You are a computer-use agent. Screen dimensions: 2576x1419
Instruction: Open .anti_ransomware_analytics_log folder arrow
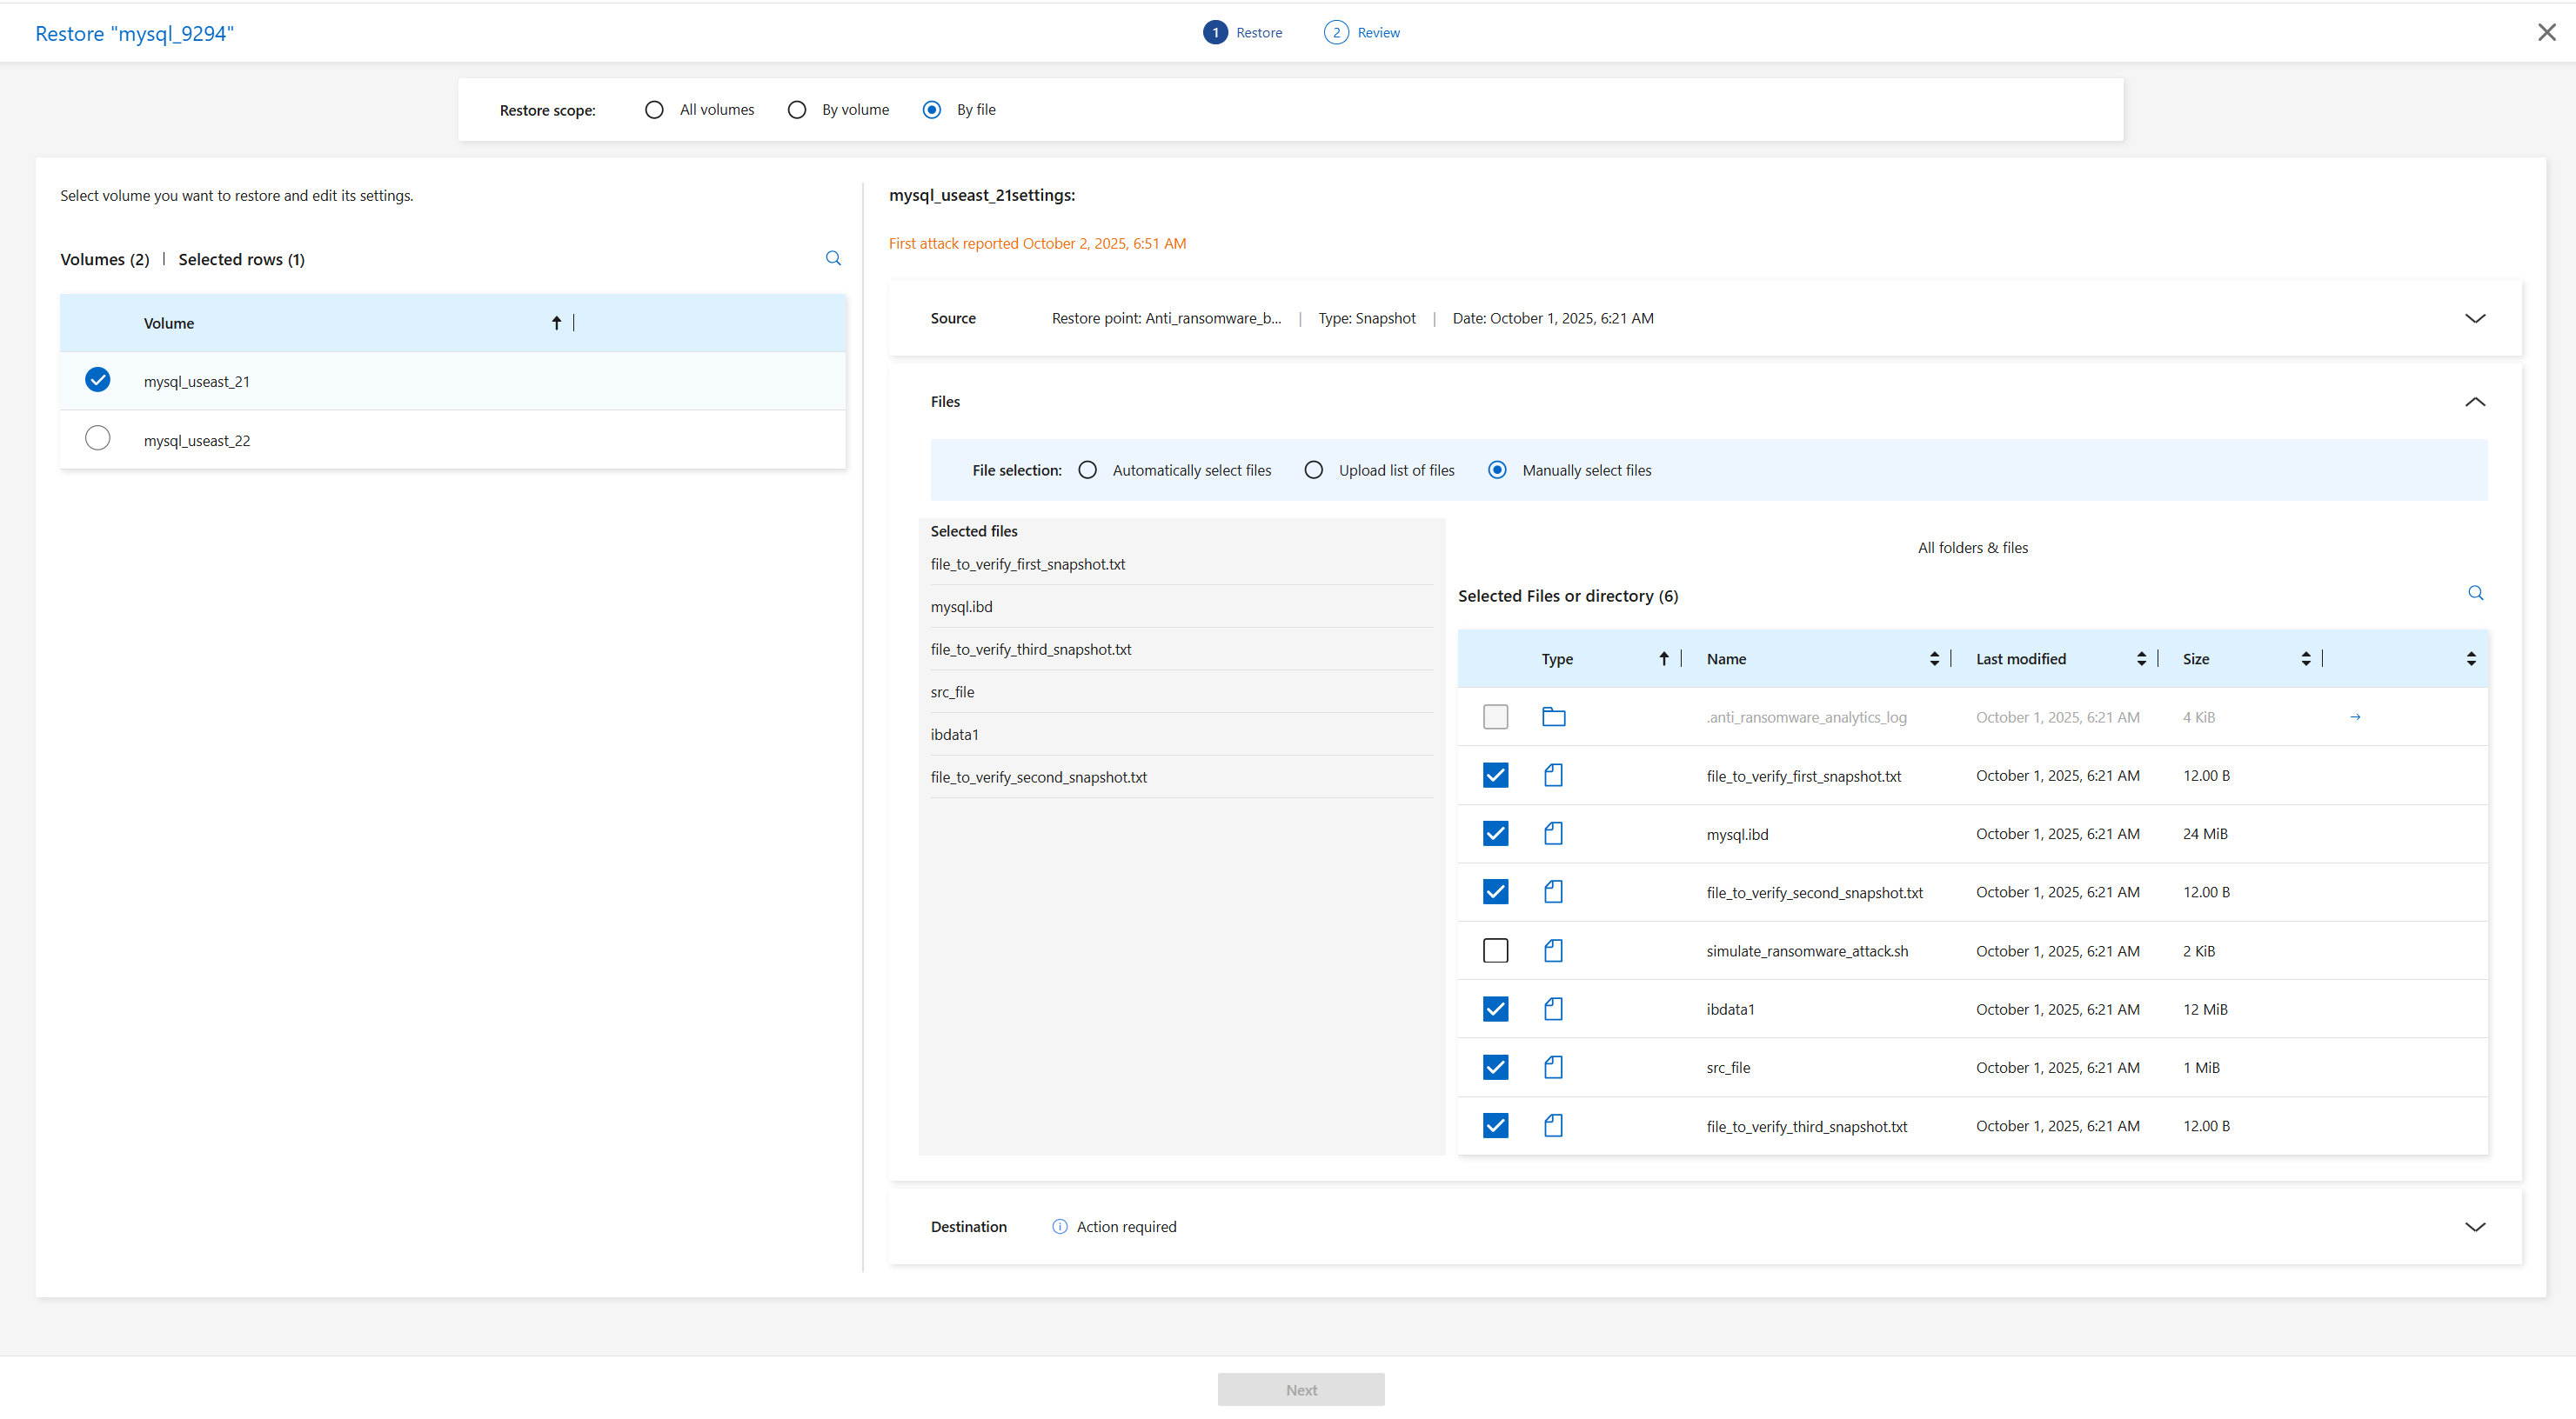2355,717
